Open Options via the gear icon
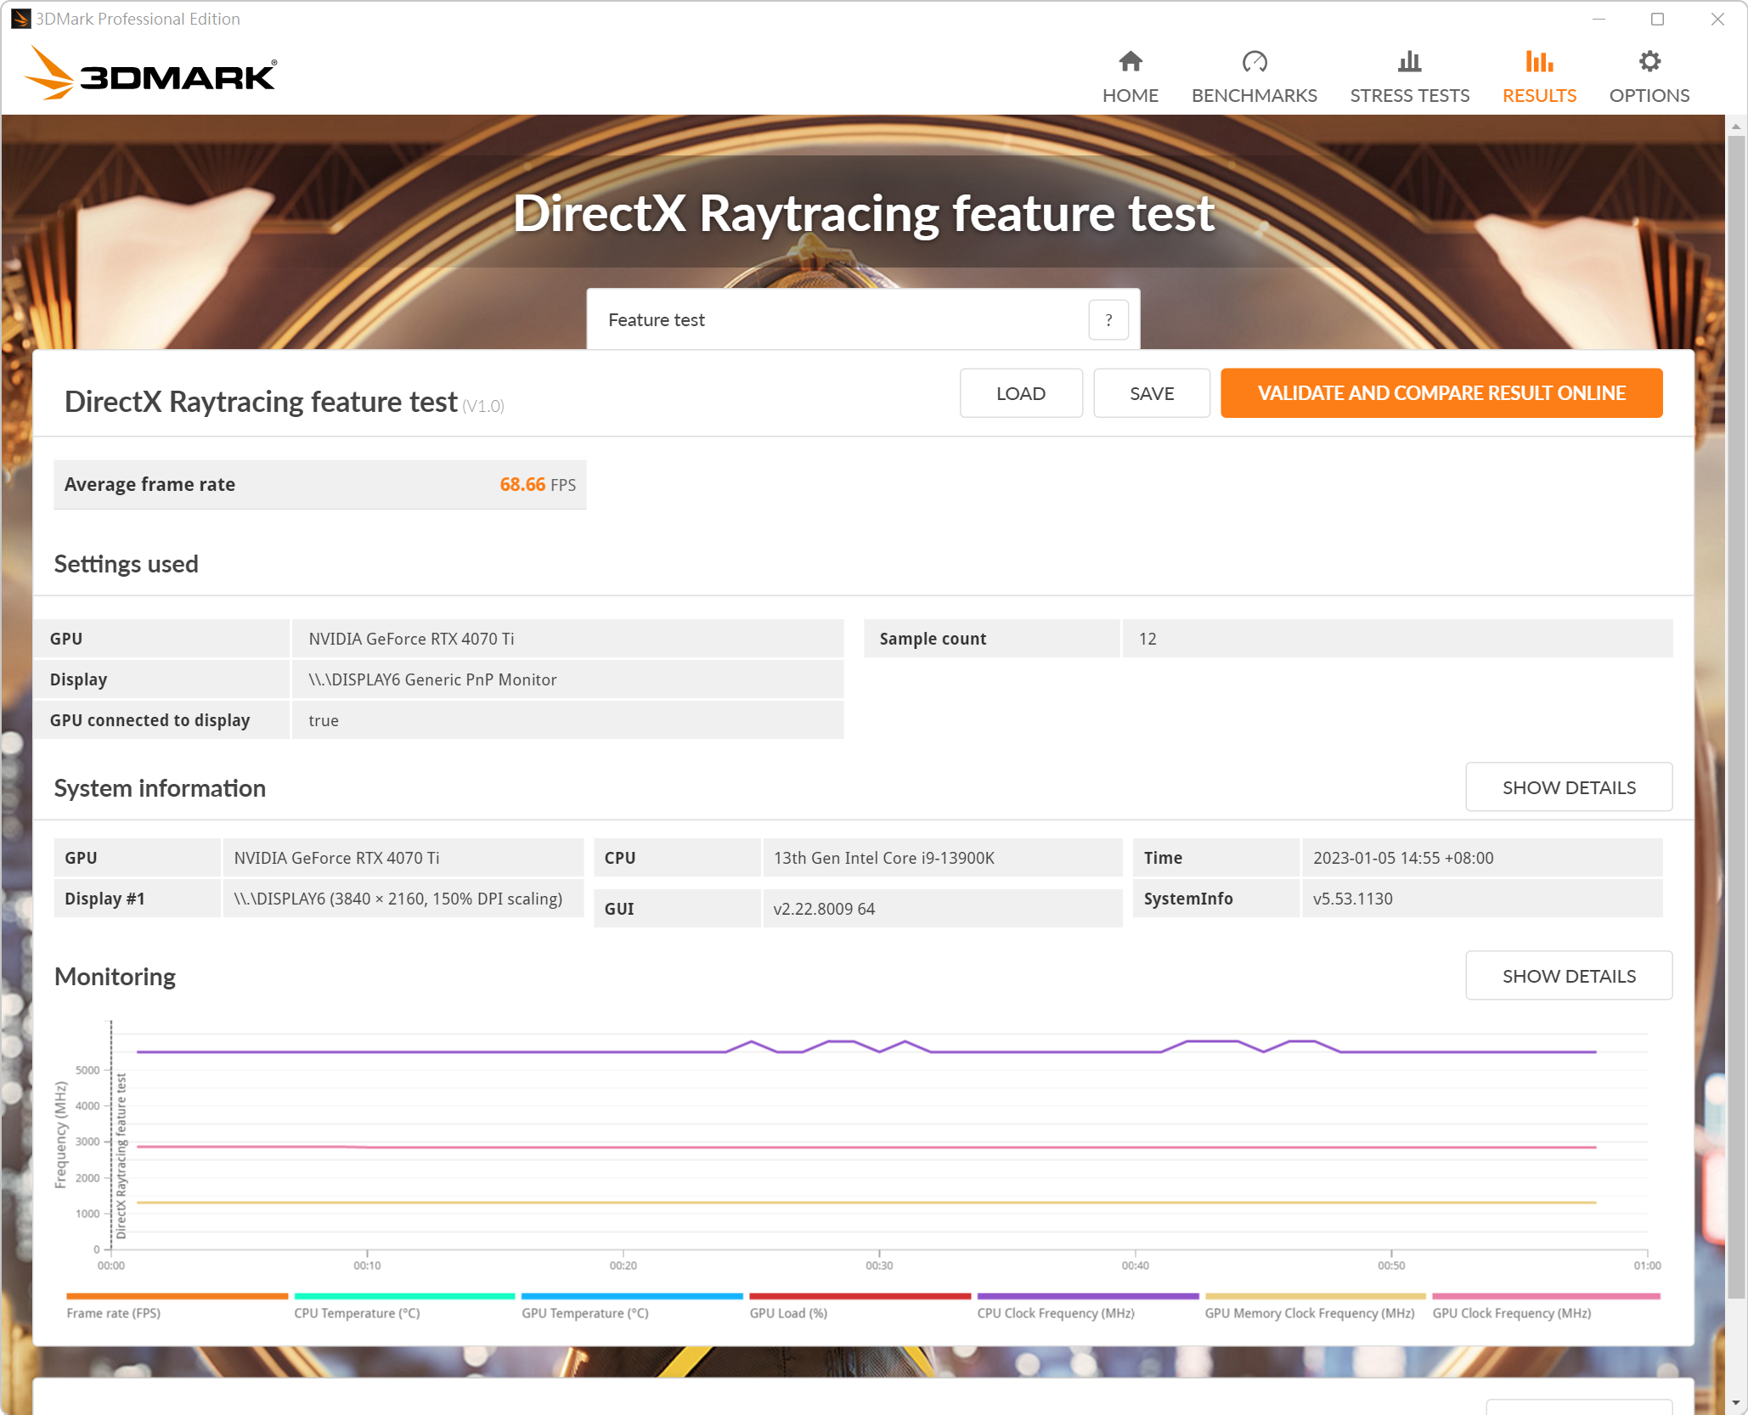The height and width of the screenshot is (1415, 1748). point(1649,62)
